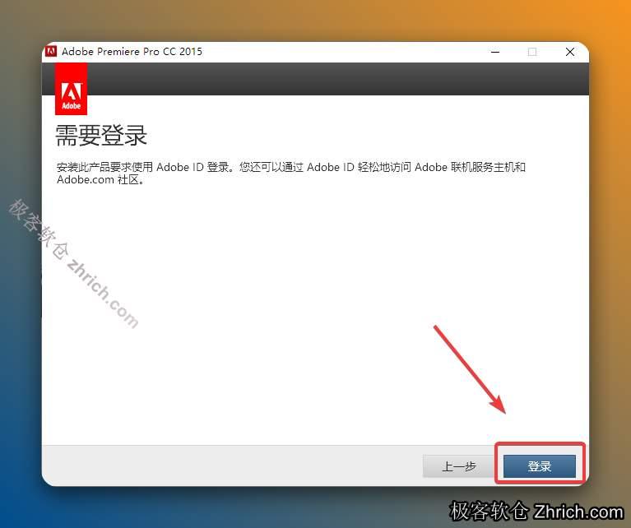Go back with the 上一步 button
This screenshot has height=528, width=631.
click(459, 466)
